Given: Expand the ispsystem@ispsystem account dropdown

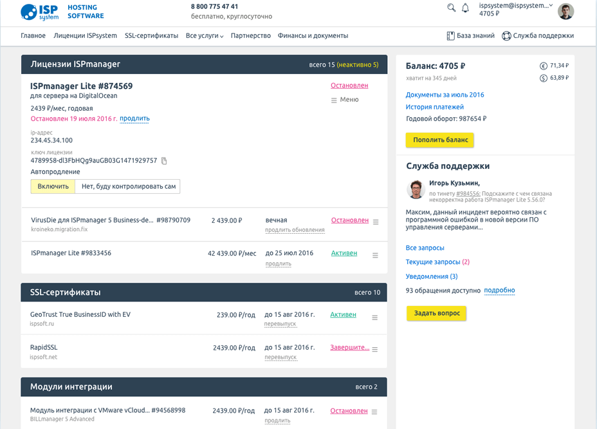Looking at the screenshot, I should coord(516,6).
